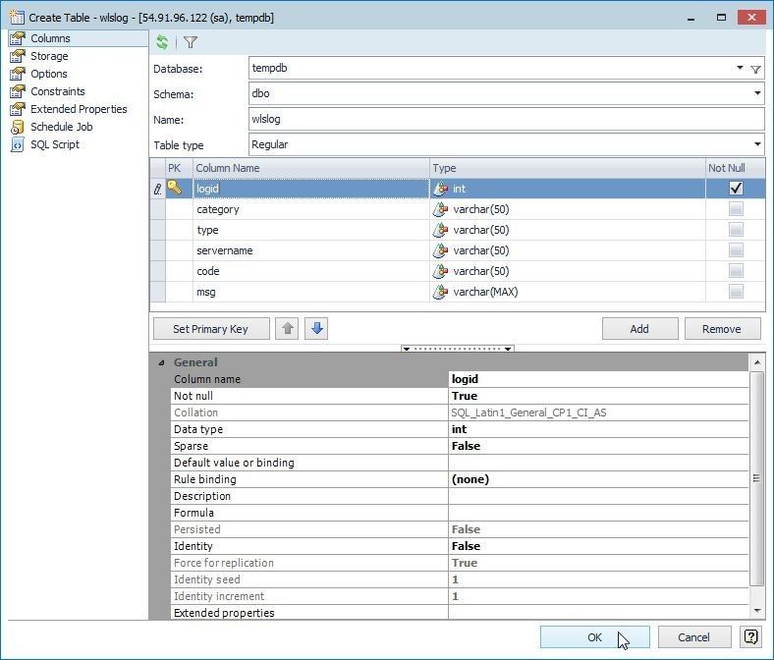This screenshot has height=660, width=774.
Task: Click the data type icon in category row
Action: 440,209
